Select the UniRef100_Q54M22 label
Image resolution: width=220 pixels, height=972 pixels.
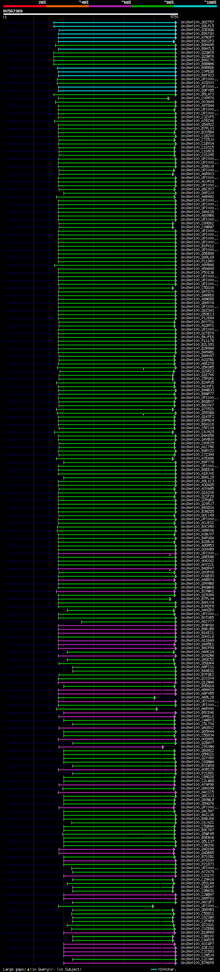[197, 124]
